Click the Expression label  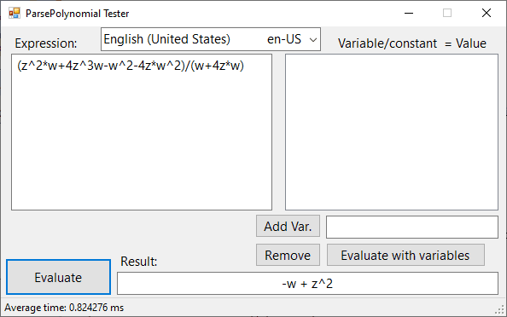point(46,43)
